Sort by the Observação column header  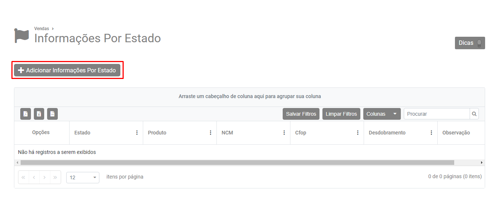pos(456,133)
